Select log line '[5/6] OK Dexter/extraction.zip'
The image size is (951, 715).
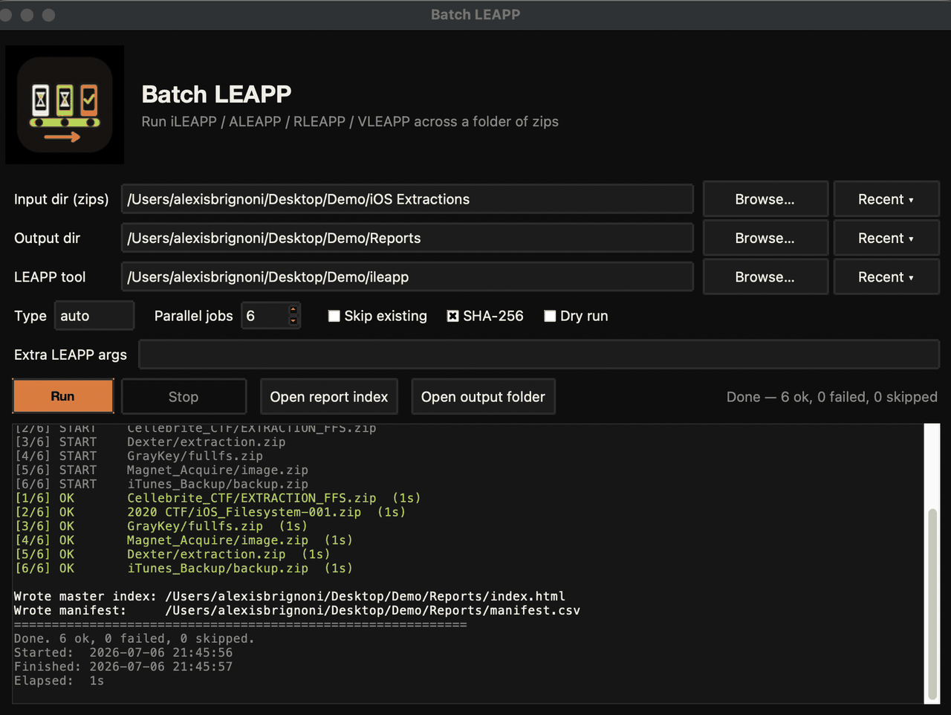pyautogui.click(x=172, y=554)
